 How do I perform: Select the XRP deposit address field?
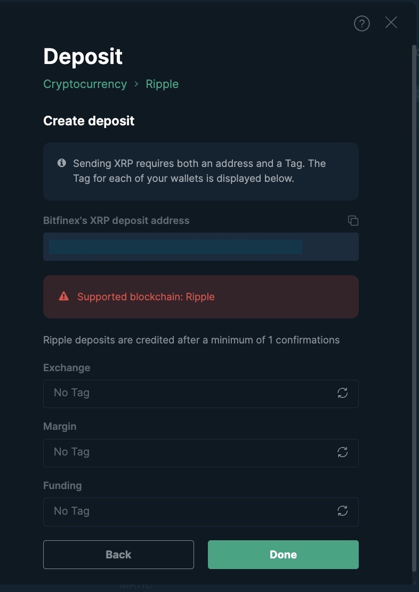(x=201, y=246)
